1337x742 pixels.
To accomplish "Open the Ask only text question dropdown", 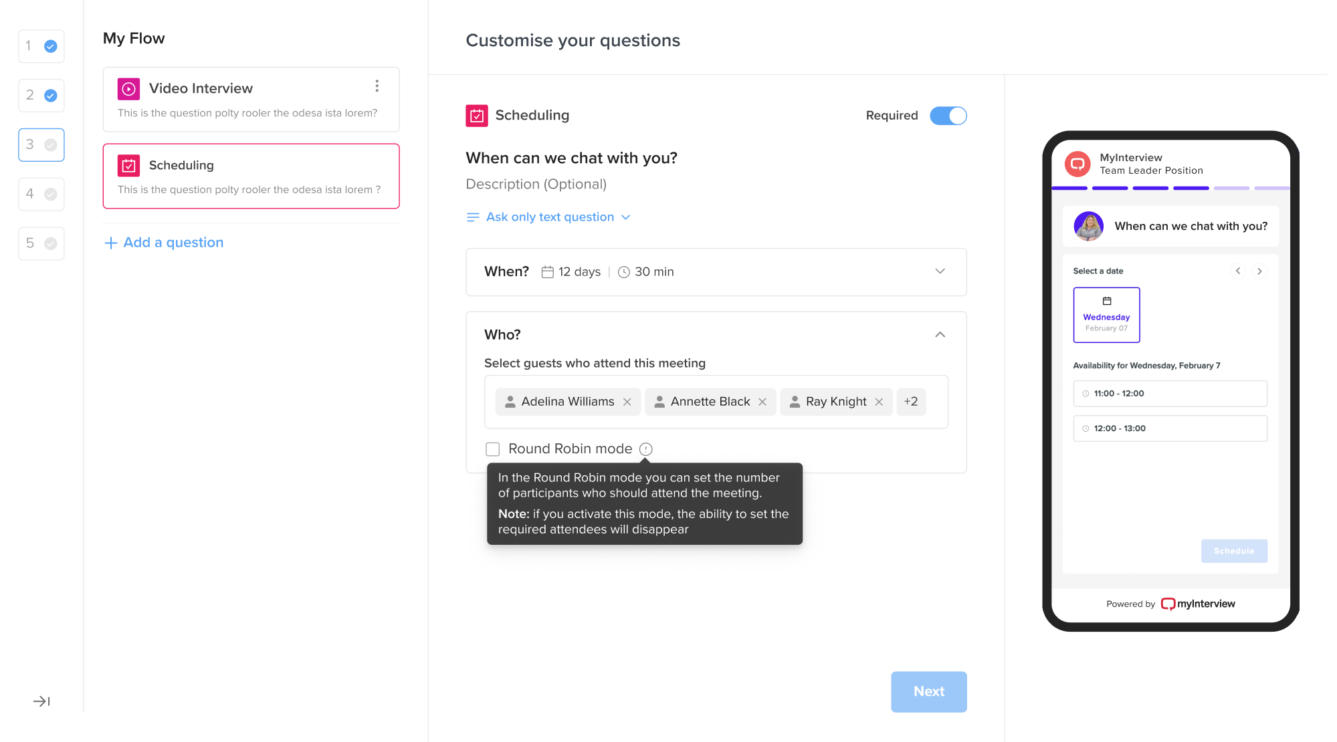I will point(549,217).
